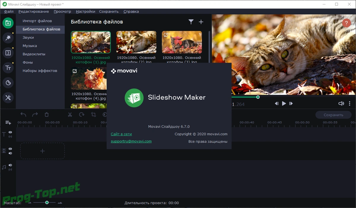Select the Осенний котофон (4).jpg thumbnail
This screenshot has width=356, height=208.
coord(89,79)
